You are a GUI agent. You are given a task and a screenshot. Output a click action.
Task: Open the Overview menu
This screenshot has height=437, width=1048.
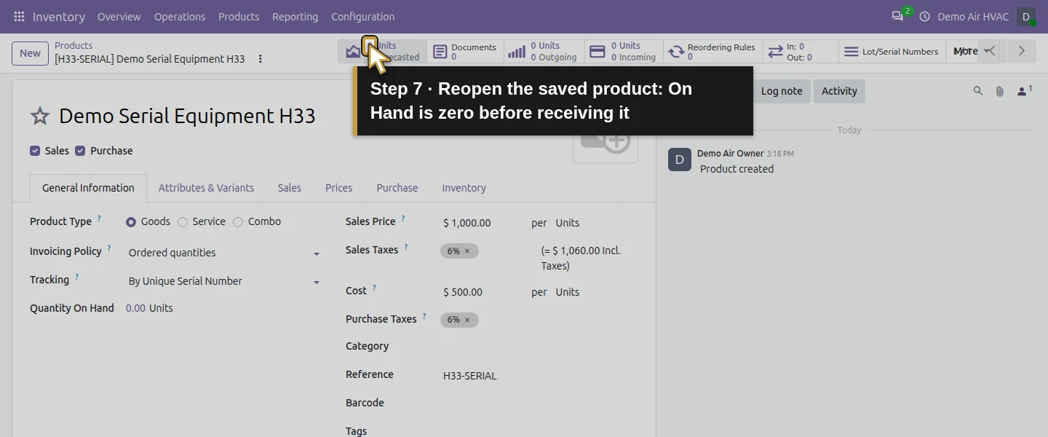tap(119, 16)
